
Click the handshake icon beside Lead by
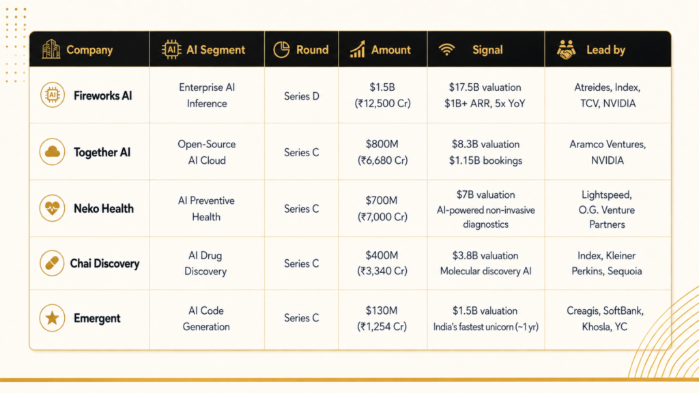566,49
